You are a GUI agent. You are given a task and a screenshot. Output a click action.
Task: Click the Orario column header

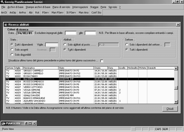click(x=101, y=68)
